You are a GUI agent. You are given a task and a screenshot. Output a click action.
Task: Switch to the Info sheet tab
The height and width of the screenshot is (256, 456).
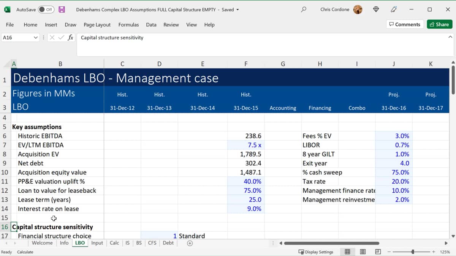[64, 243]
